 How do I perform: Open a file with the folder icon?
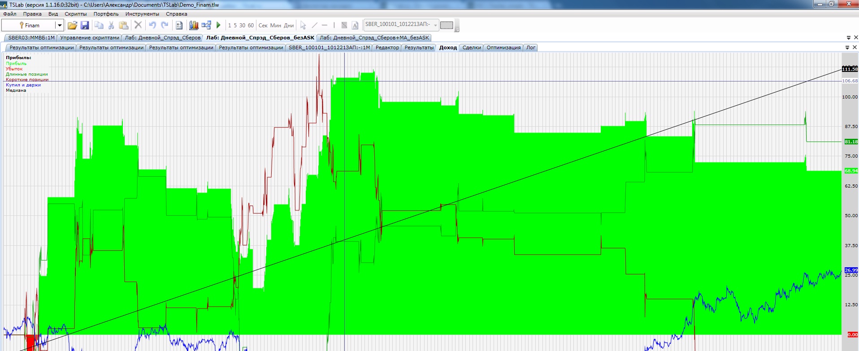pos(72,26)
